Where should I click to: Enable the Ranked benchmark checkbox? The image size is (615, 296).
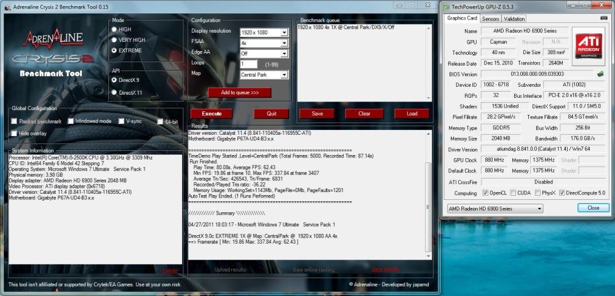pos(14,121)
